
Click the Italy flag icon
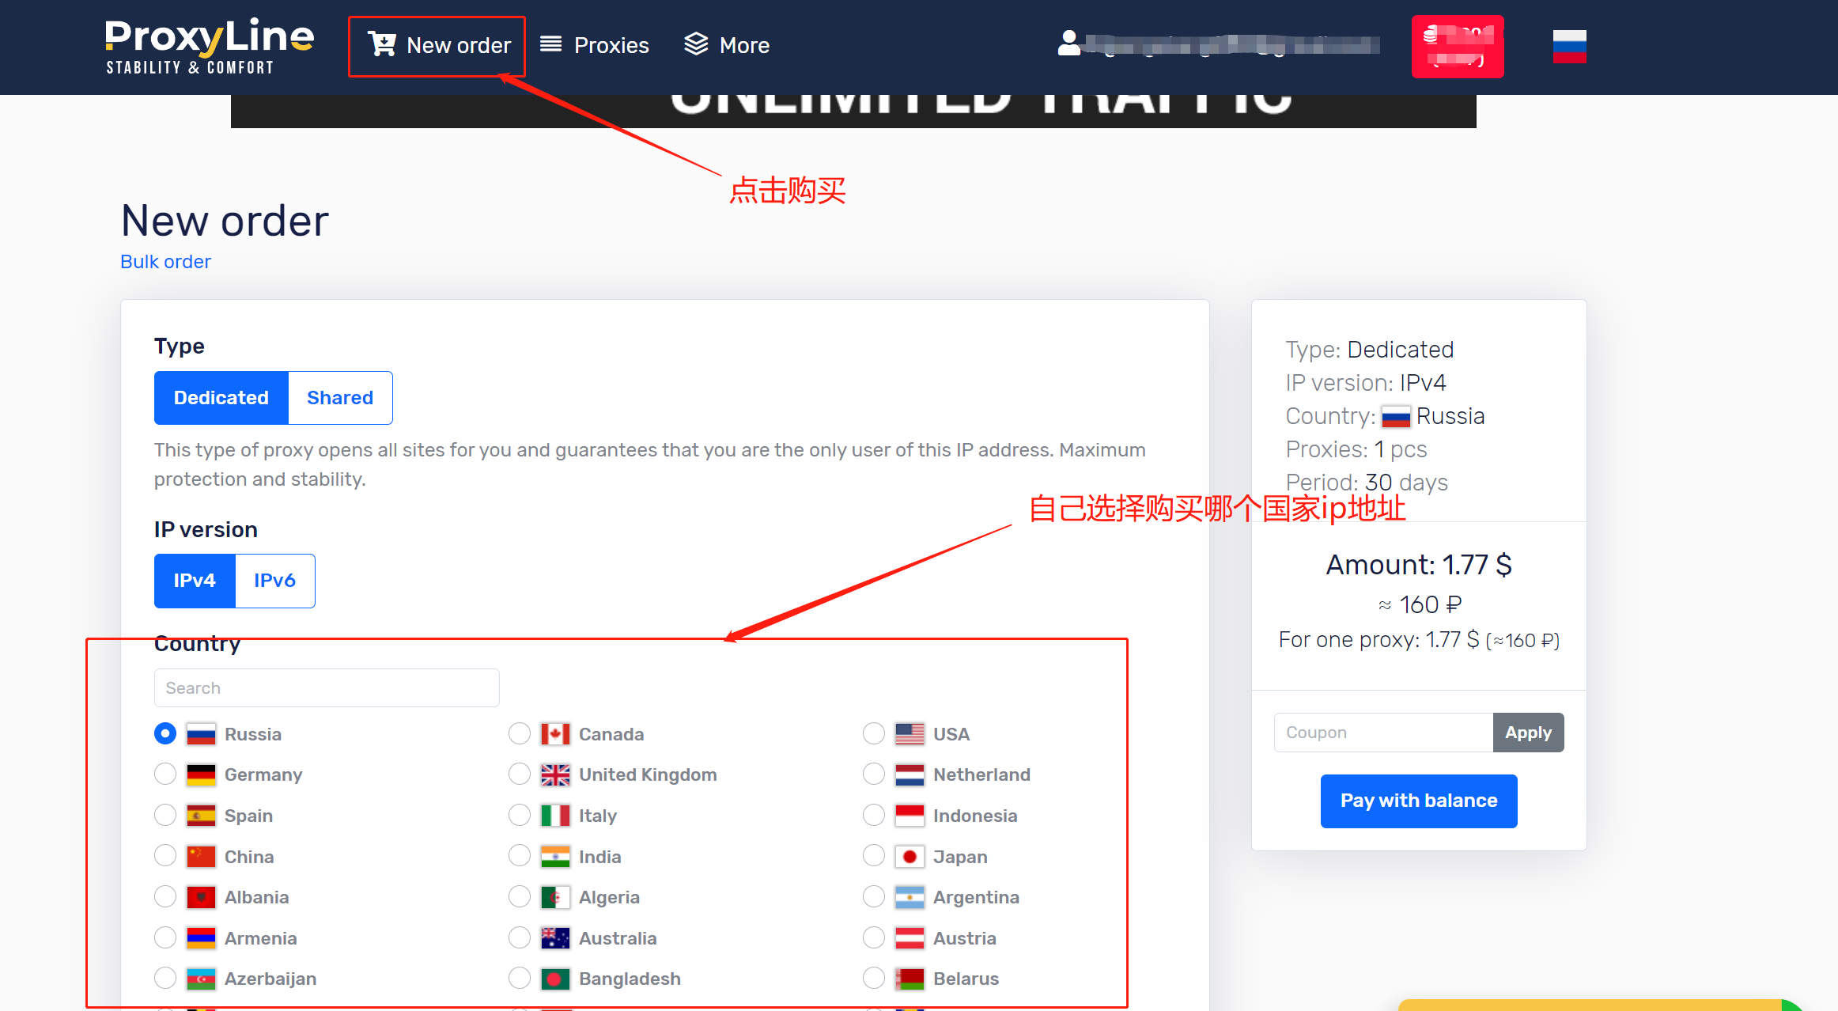point(555,816)
